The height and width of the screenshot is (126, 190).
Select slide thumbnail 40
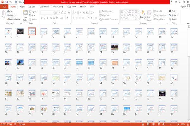(x=115, y=63)
